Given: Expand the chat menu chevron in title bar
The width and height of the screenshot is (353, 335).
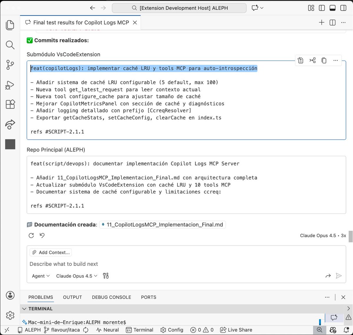Looking at the screenshot, I should (262, 8).
